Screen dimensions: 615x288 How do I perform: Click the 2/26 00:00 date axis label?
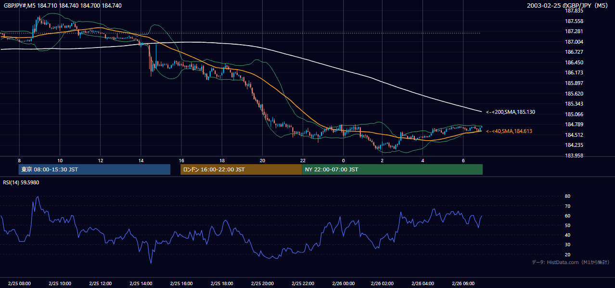(343, 283)
